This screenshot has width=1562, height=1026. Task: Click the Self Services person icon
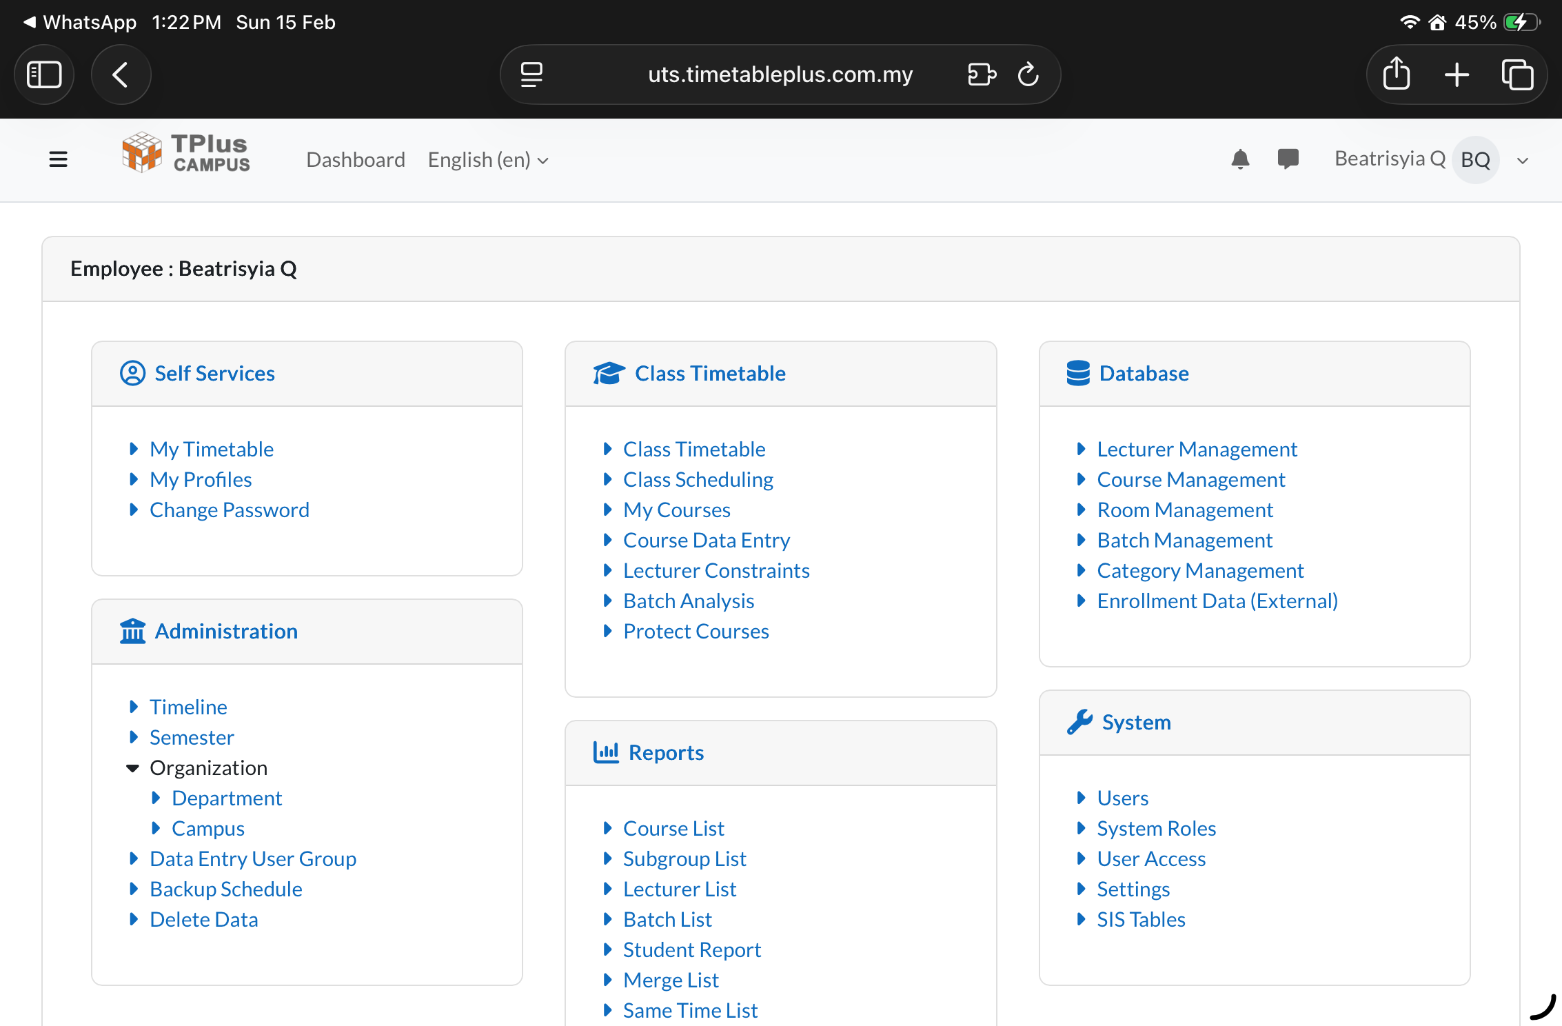(x=132, y=373)
